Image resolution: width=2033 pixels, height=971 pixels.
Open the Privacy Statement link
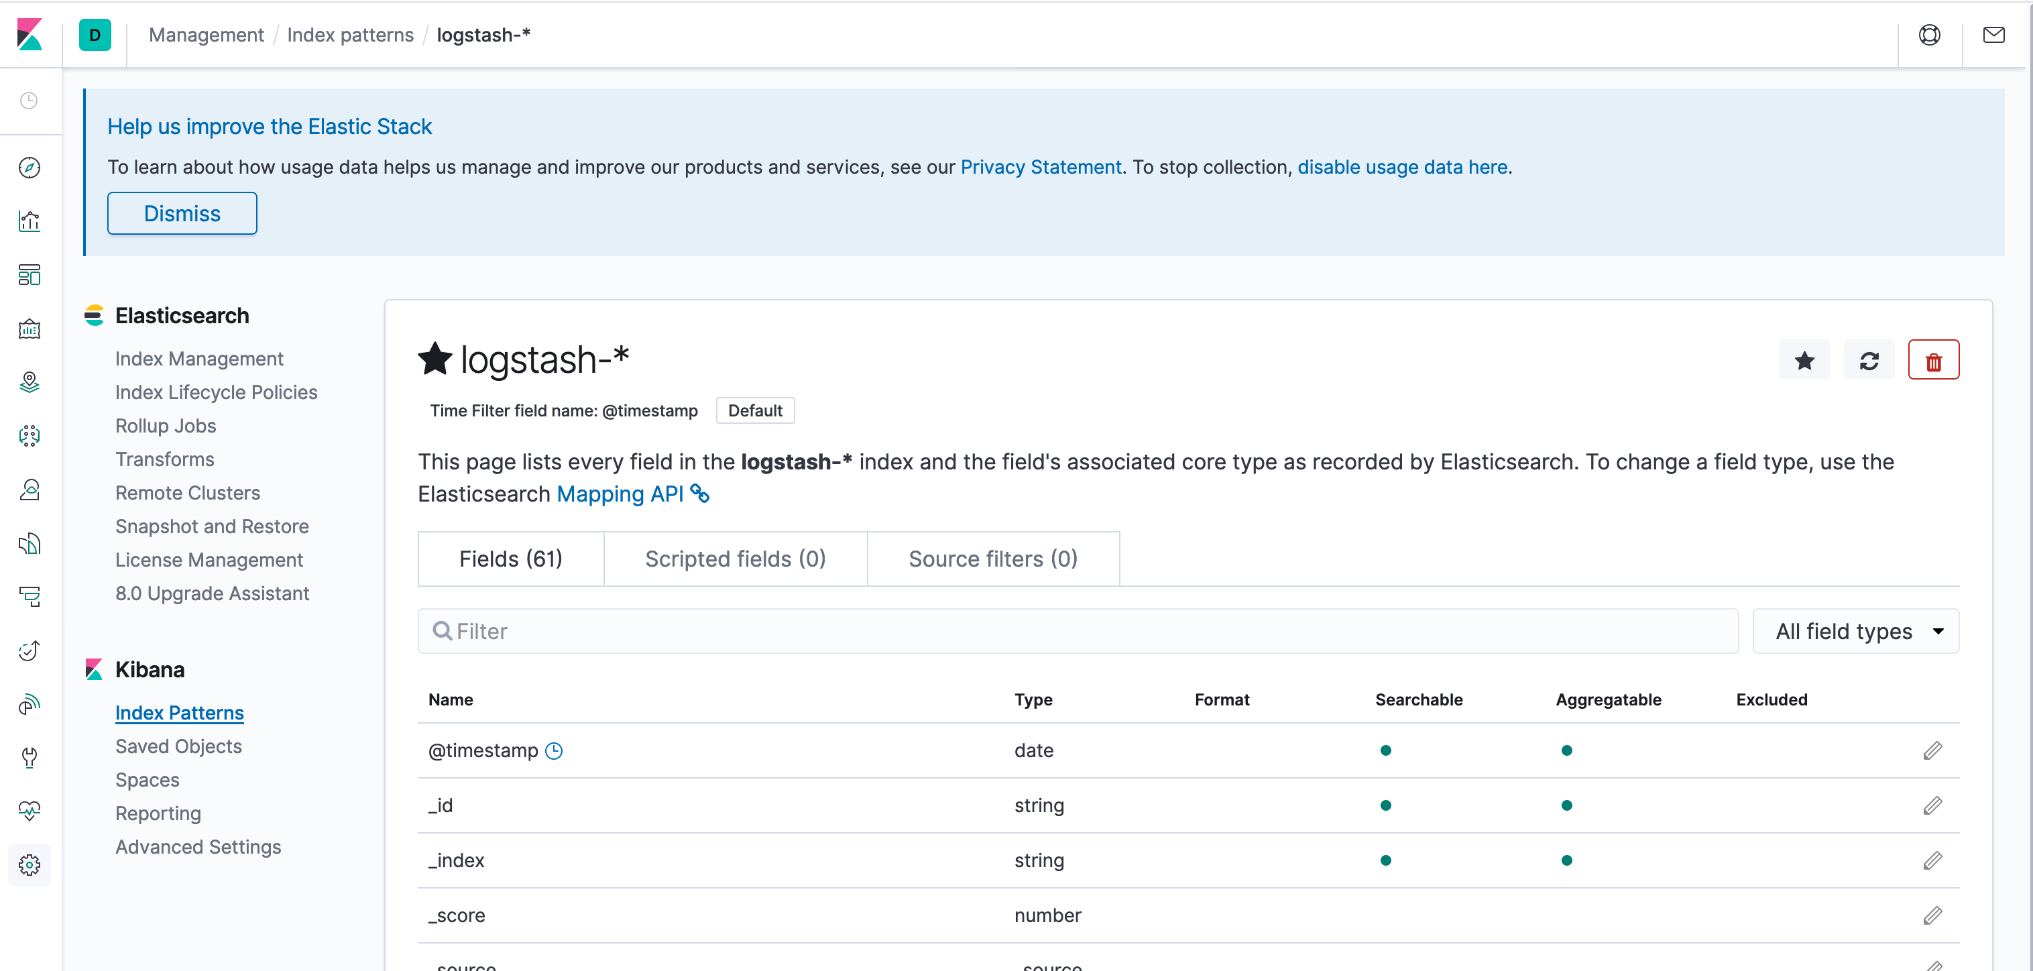point(1041,168)
